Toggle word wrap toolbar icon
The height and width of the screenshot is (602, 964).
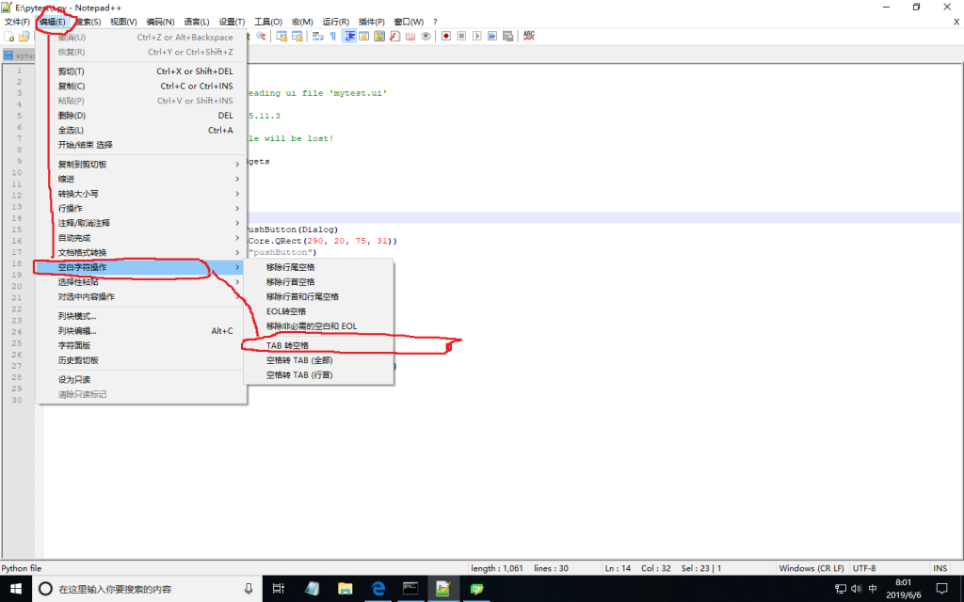[317, 36]
